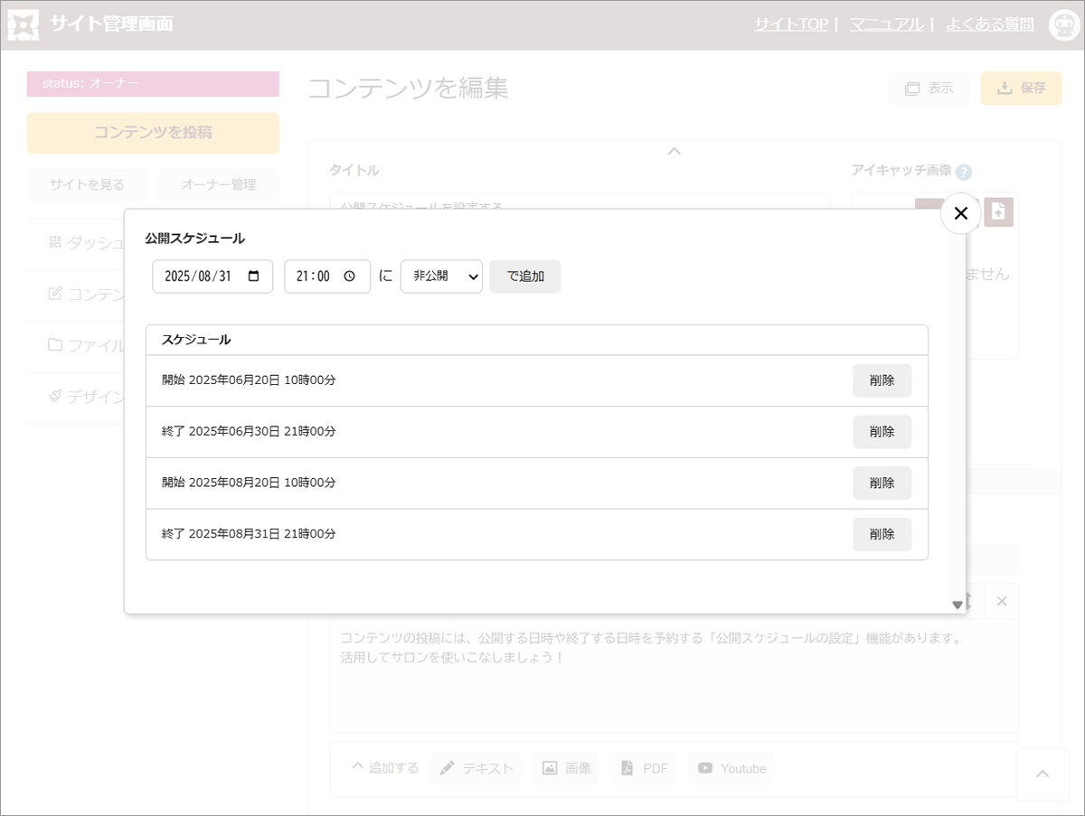
Task: Open the よくある質問 link
Action: [989, 24]
